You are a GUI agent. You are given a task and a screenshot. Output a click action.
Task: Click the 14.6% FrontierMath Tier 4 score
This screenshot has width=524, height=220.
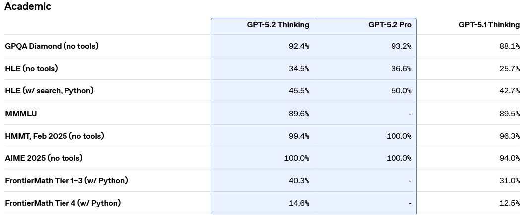click(299, 203)
